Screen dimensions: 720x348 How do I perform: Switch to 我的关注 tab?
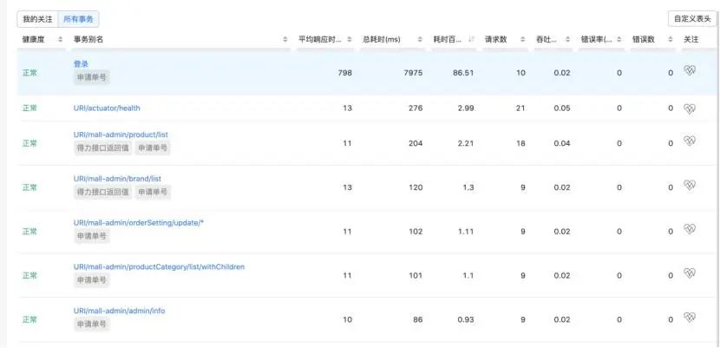coord(37,18)
